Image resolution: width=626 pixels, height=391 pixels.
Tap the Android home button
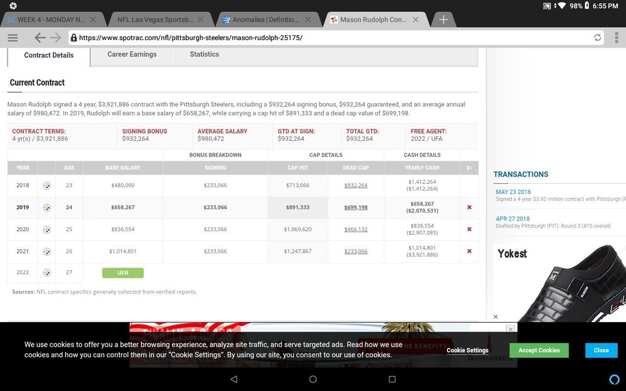[313, 379]
